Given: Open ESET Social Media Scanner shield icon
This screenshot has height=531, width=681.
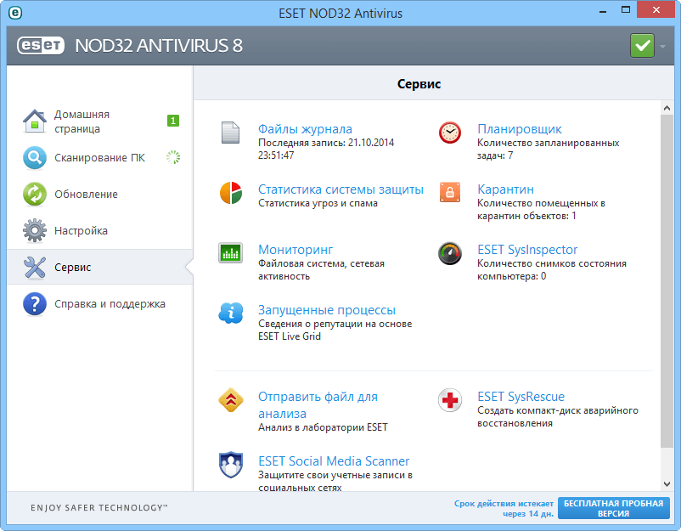Looking at the screenshot, I should pos(229,465).
